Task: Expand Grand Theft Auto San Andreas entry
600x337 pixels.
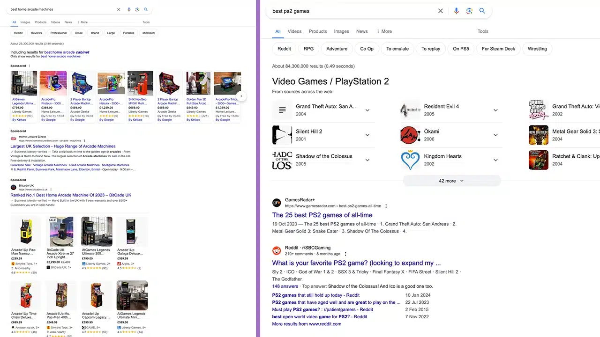Action: tap(367, 110)
